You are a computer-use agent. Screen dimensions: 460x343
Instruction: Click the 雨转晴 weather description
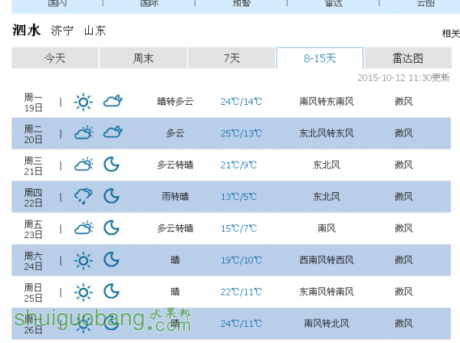coord(175,197)
